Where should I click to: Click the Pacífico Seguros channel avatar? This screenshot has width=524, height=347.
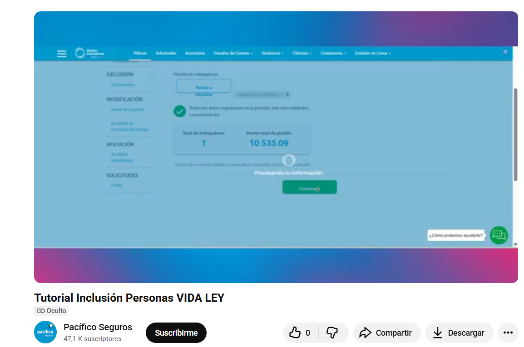(45, 332)
